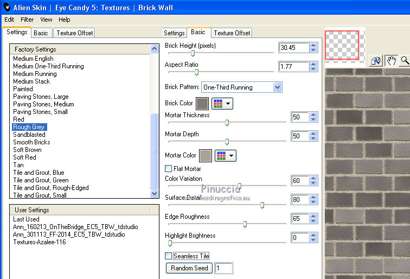Select the Painted preset
Screen dimensions: 410x279
coord(23,88)
